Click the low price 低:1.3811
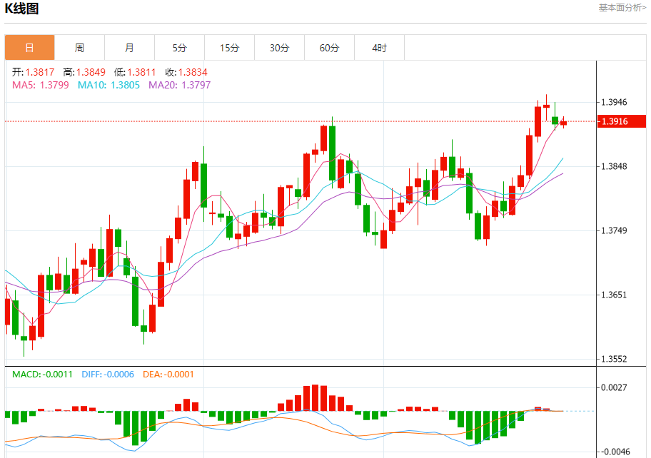651x458 pixels. (x=135, y=72)
